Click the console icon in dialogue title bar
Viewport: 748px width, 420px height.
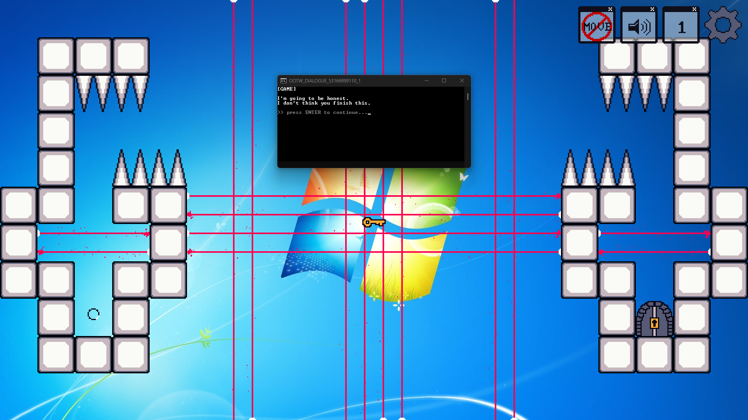coord(284,81)
